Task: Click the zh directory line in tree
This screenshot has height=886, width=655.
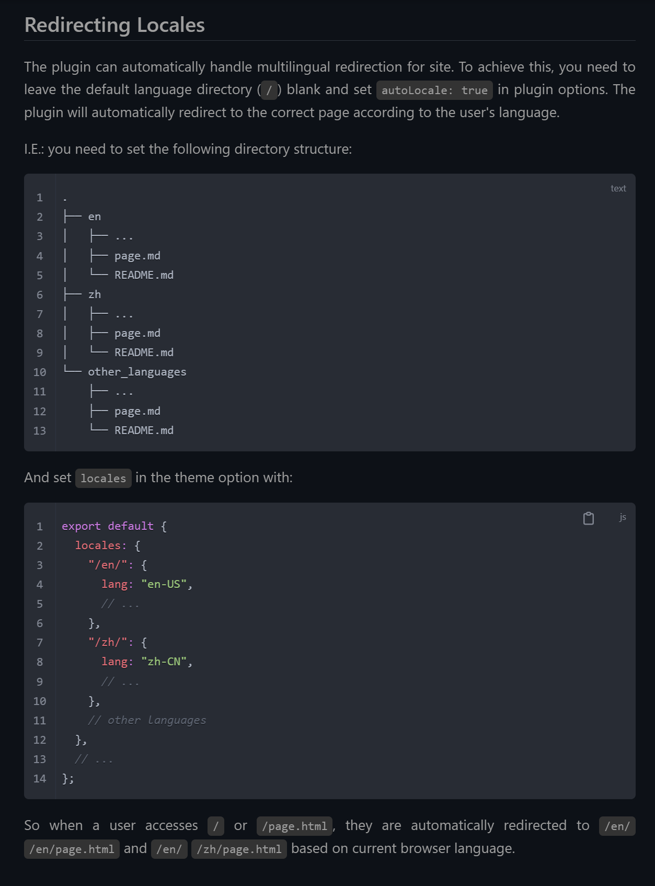Action: [94, 294]
